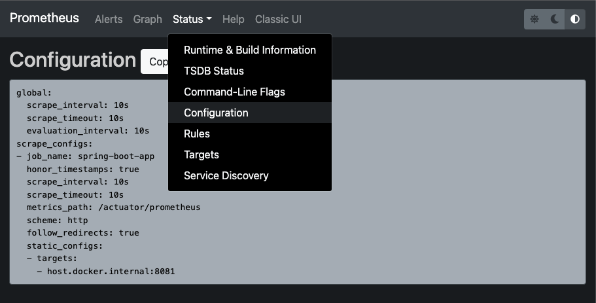Open the Graph page
The width and height of the screenshot is (596, 303).
click(x=147, y=19)
